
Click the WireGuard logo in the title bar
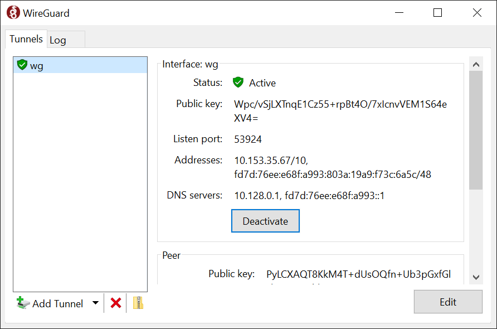click(x=12, y=12)
